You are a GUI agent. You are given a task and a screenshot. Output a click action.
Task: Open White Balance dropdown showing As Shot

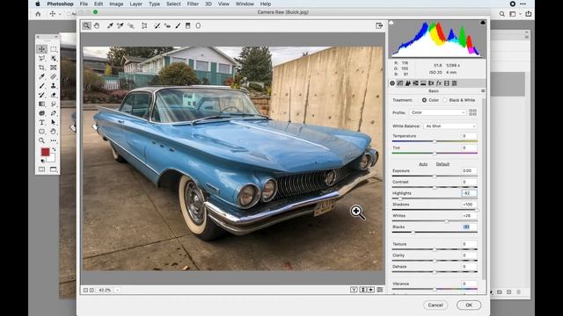tap(450, 126)
